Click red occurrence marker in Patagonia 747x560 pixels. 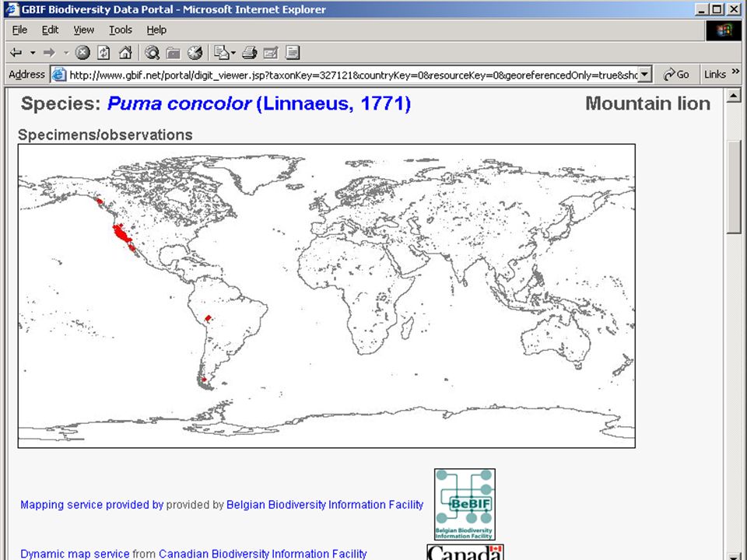click(x=204, y=380)
